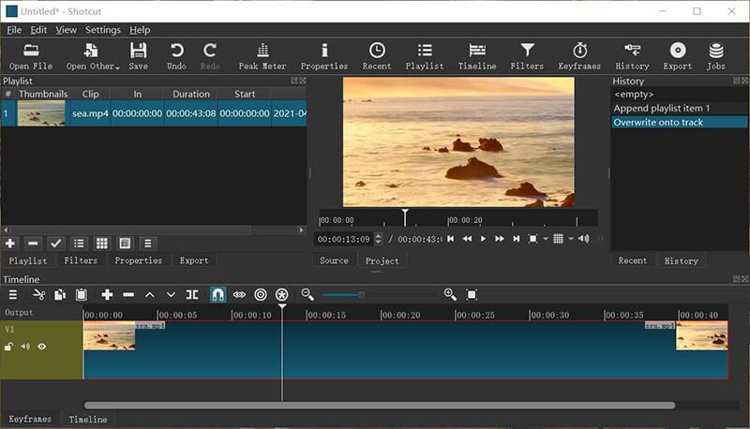
Task: Add clip to playlist with plus icon
Action: point(10,244)
